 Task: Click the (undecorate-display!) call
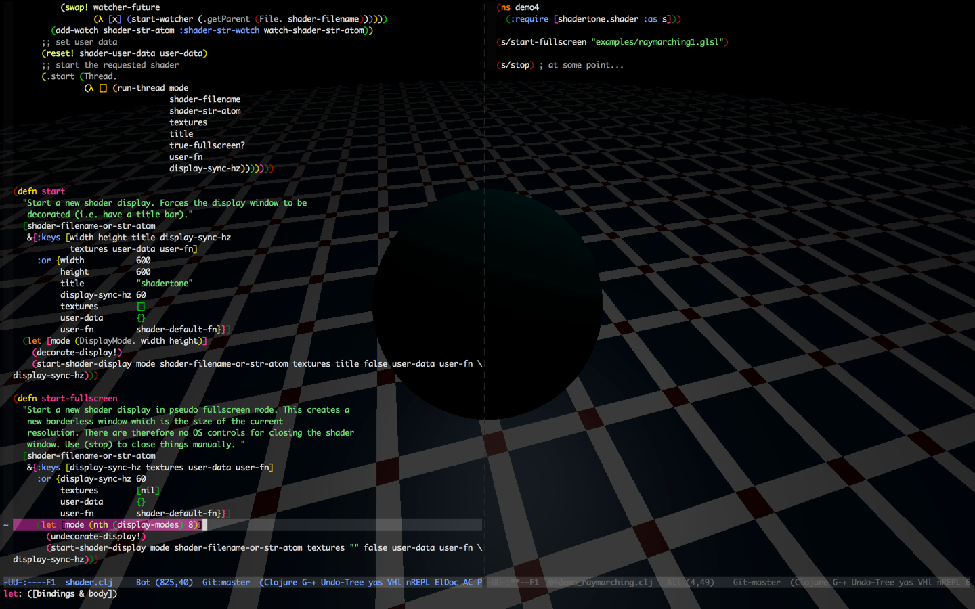[x=96, y=537]
